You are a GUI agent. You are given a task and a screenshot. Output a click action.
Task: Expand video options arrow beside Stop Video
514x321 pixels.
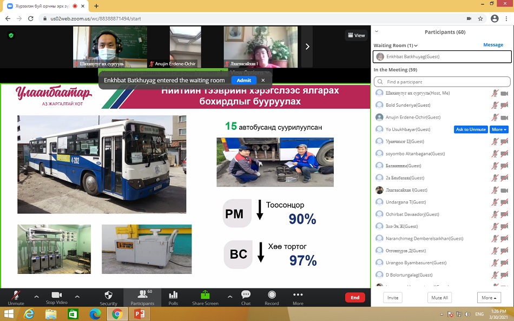pos(77,297)
